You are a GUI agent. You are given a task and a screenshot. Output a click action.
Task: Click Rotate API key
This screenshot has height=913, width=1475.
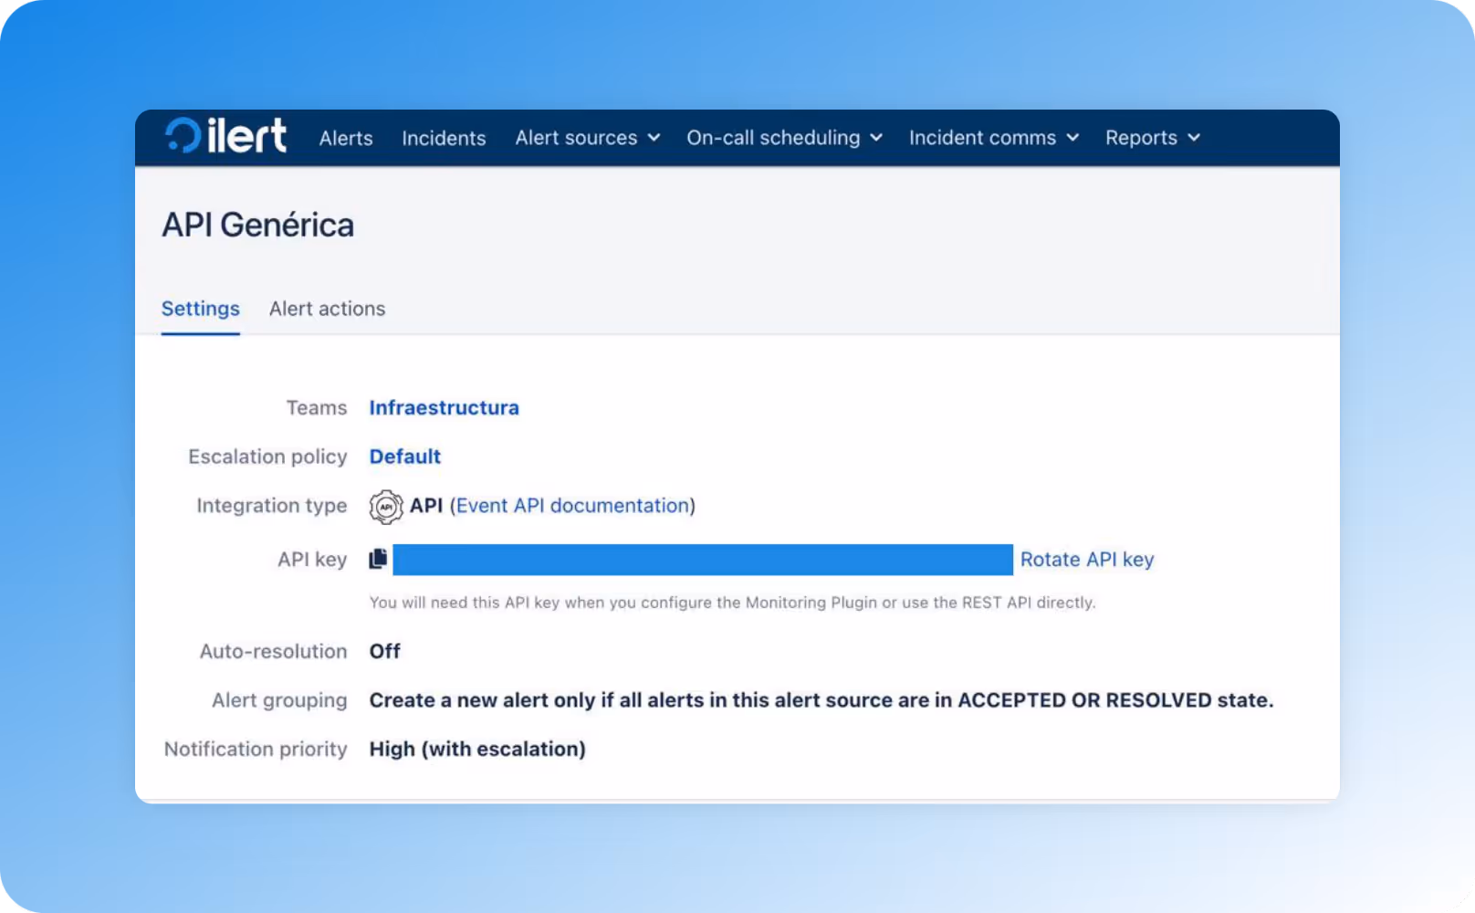[x=1087, y=560]
